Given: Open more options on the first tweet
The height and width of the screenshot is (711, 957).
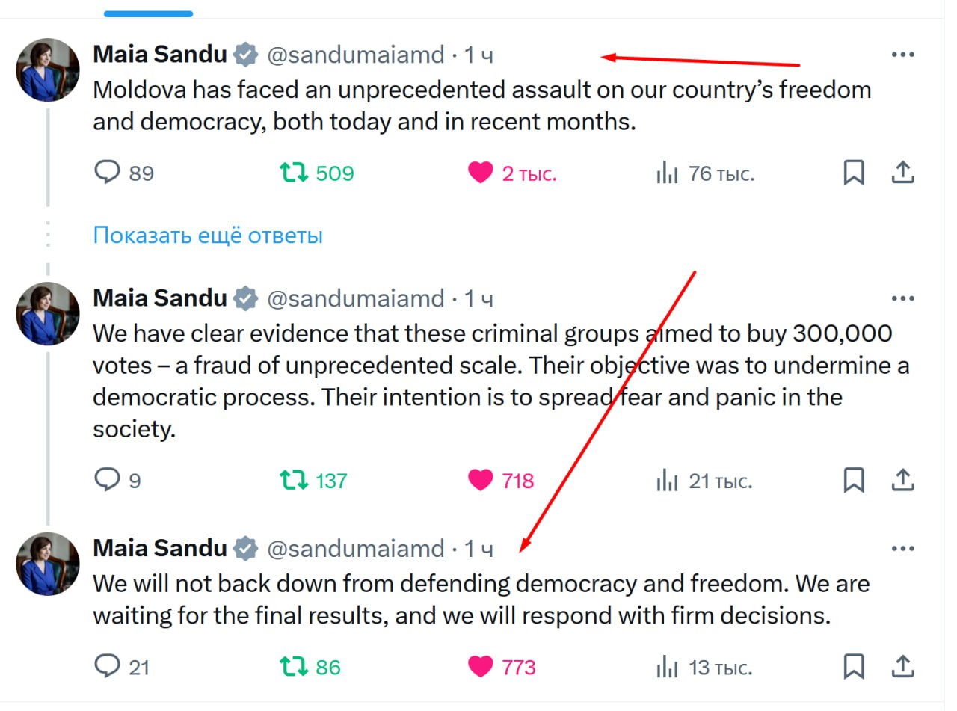Looking at the screenshot, I should (x=903, y=55).
